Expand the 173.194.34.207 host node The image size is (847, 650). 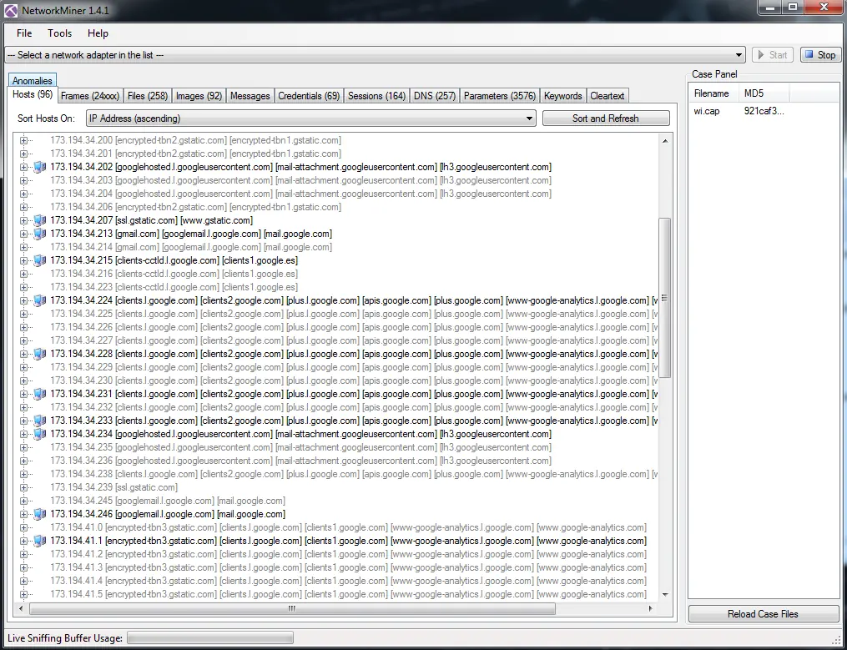[23, 220]
